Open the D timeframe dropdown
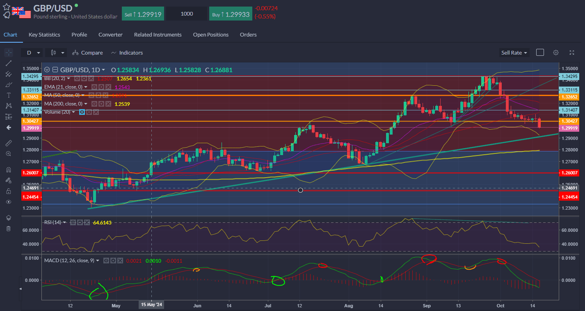The width and height of the screenshot is (585, 311). pyautogui.click(x=33, y=53)
